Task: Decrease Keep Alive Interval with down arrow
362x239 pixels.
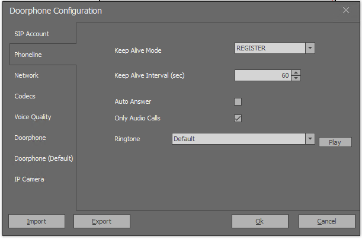Action: [x=296, y=78]
